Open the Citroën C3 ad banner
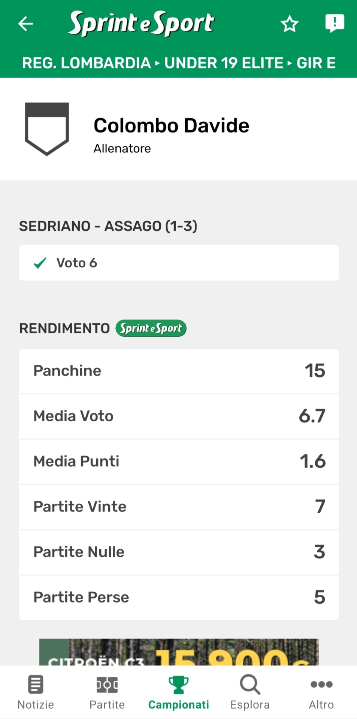Screen dimensions: 357x719 179,652
